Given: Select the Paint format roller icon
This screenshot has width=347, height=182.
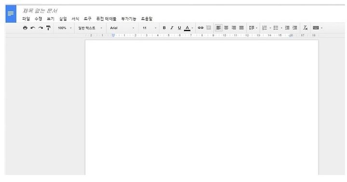Looking at the screenshot, I should click(x=48, y=28).
